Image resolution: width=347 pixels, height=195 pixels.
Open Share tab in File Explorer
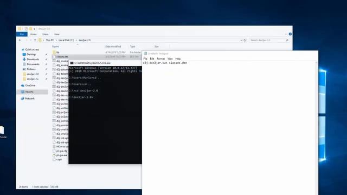click(x=46, y=34)
